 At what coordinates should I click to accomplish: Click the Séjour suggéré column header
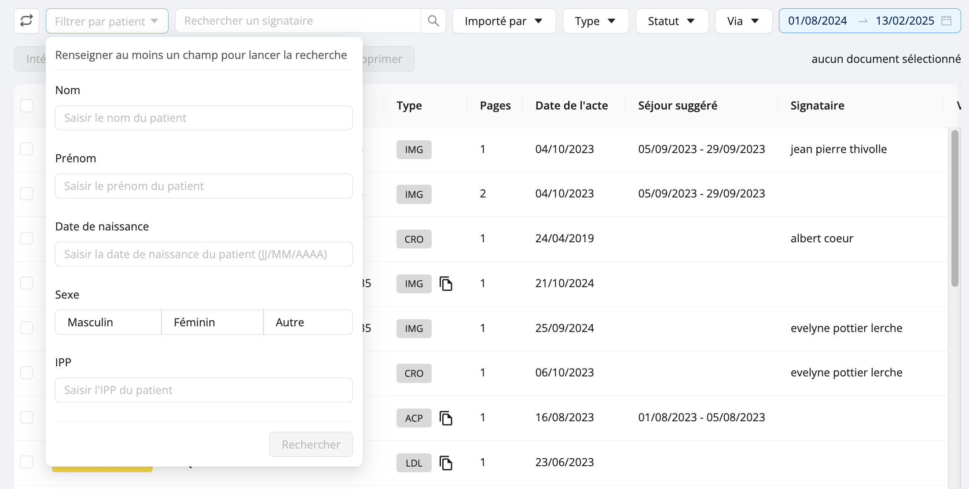click(678, 106)
